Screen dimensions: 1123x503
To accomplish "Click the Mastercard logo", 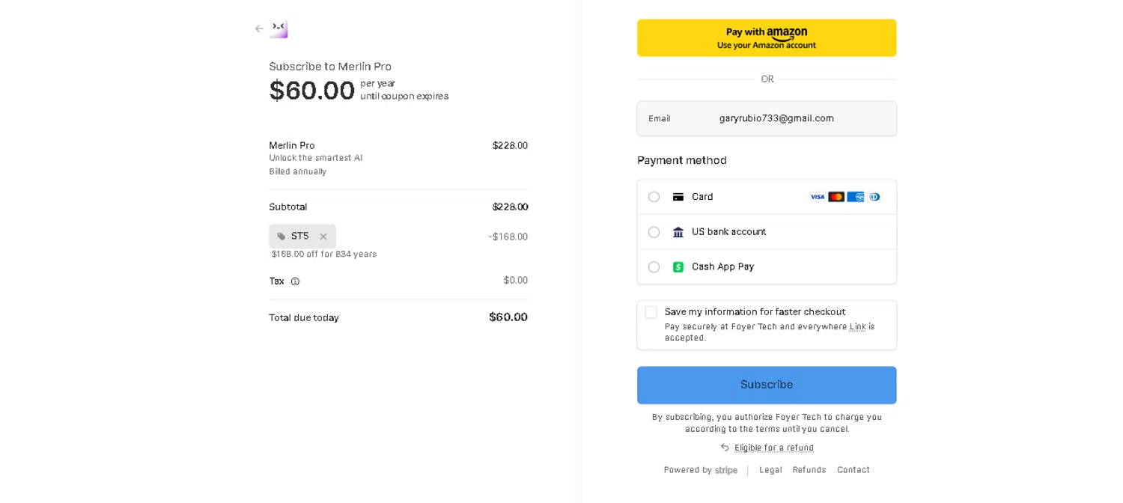I will tap(836, 197).
